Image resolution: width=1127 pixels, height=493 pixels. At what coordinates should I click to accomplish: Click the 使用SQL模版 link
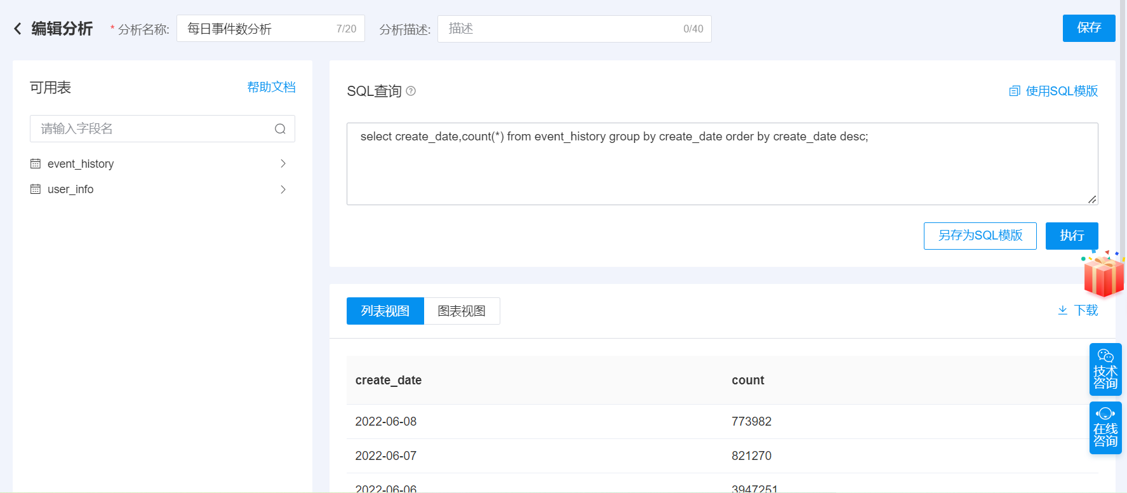[1062, 91]
